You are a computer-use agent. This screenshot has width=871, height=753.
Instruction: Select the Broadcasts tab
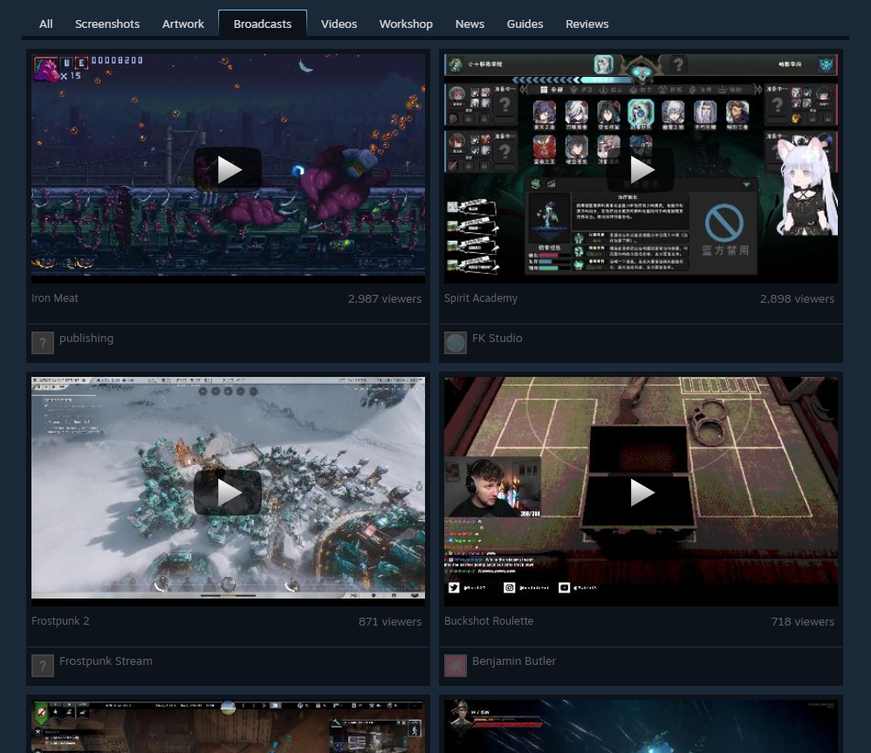262,24
